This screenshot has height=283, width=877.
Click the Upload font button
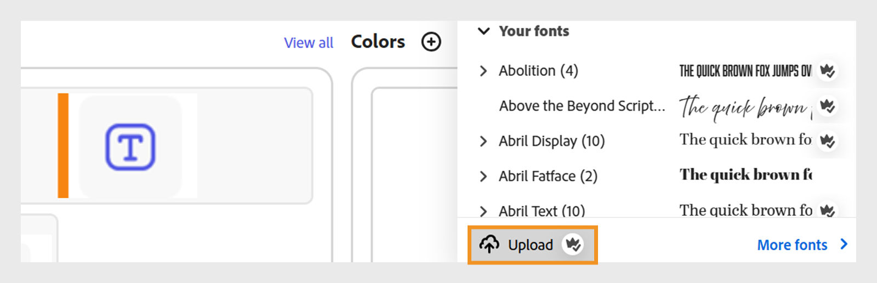coord(532,245)
